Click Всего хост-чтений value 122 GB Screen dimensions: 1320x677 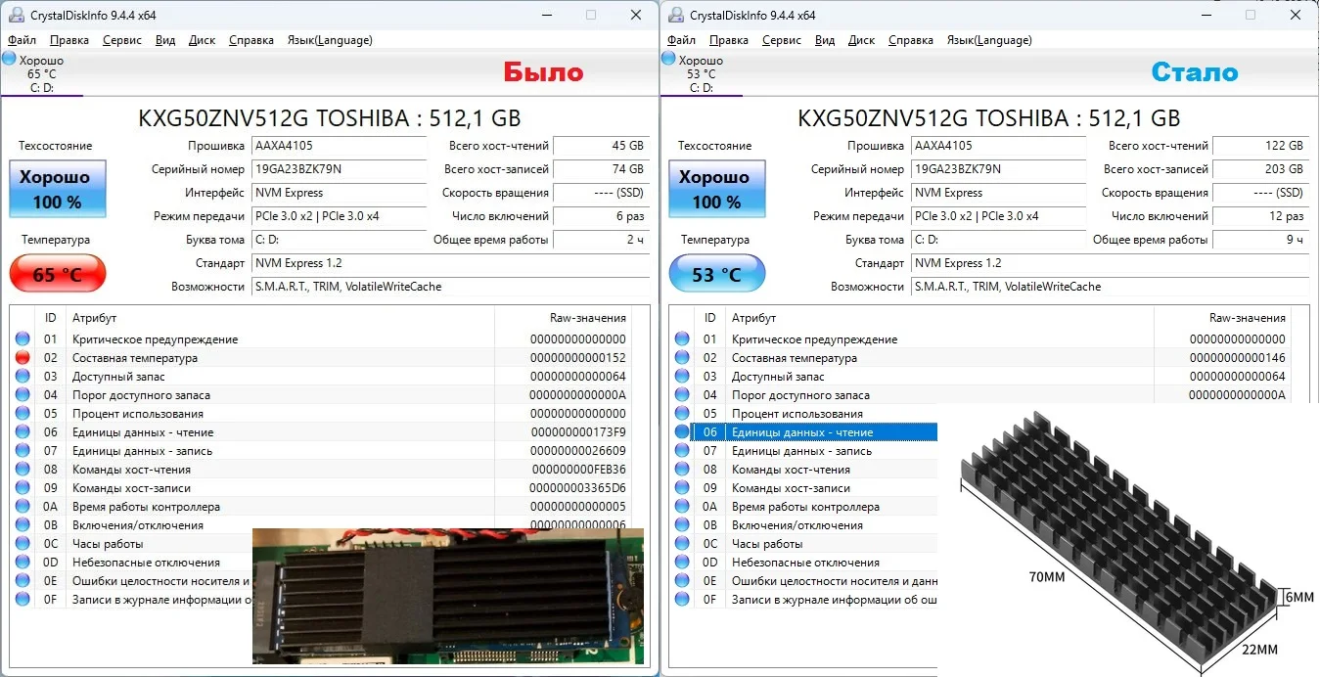click(x=1260, y=146)
